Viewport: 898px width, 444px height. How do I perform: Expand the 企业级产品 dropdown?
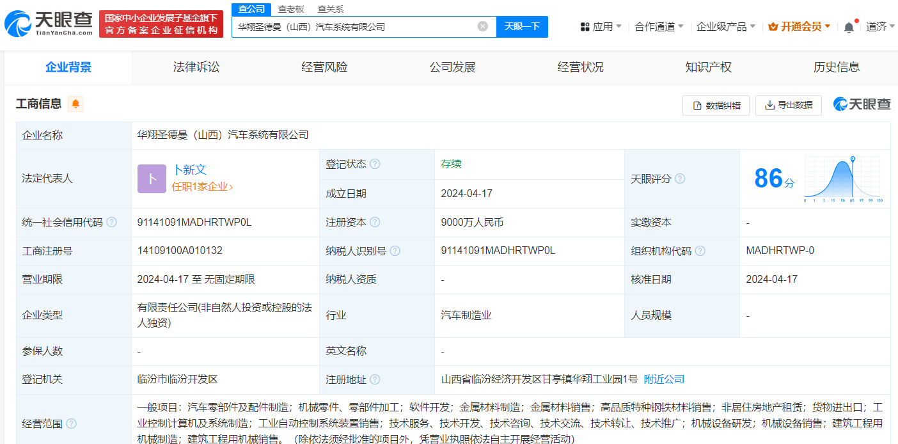[x=725, y=26]
